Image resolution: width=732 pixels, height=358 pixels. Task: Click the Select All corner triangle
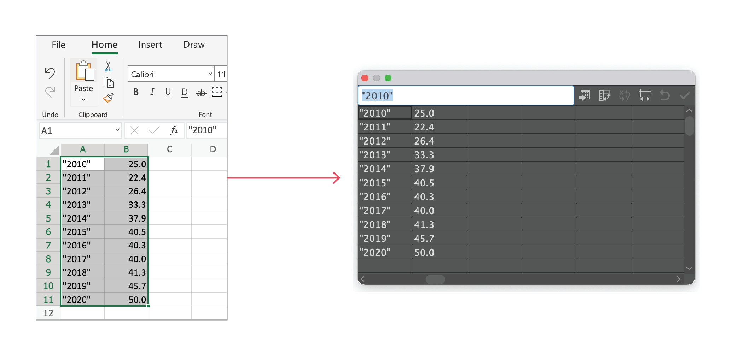54,150
